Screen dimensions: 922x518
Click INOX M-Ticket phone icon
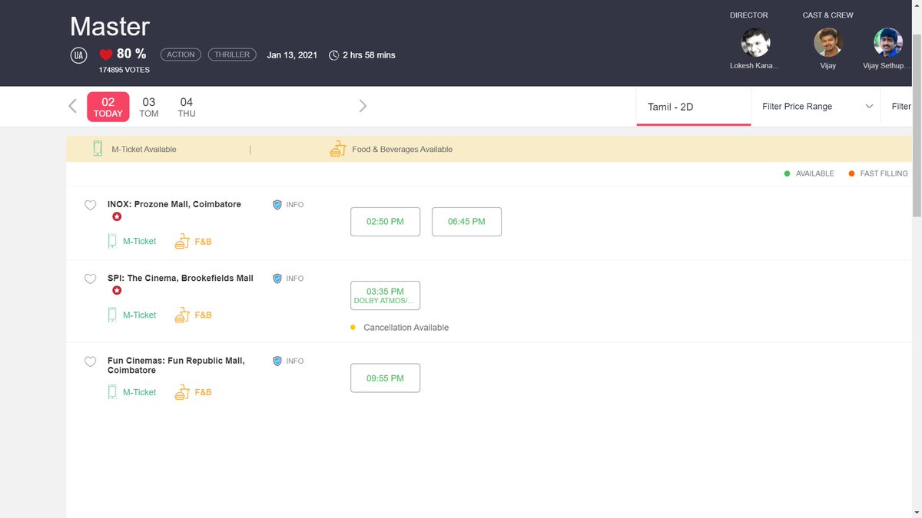click(112, 241)
